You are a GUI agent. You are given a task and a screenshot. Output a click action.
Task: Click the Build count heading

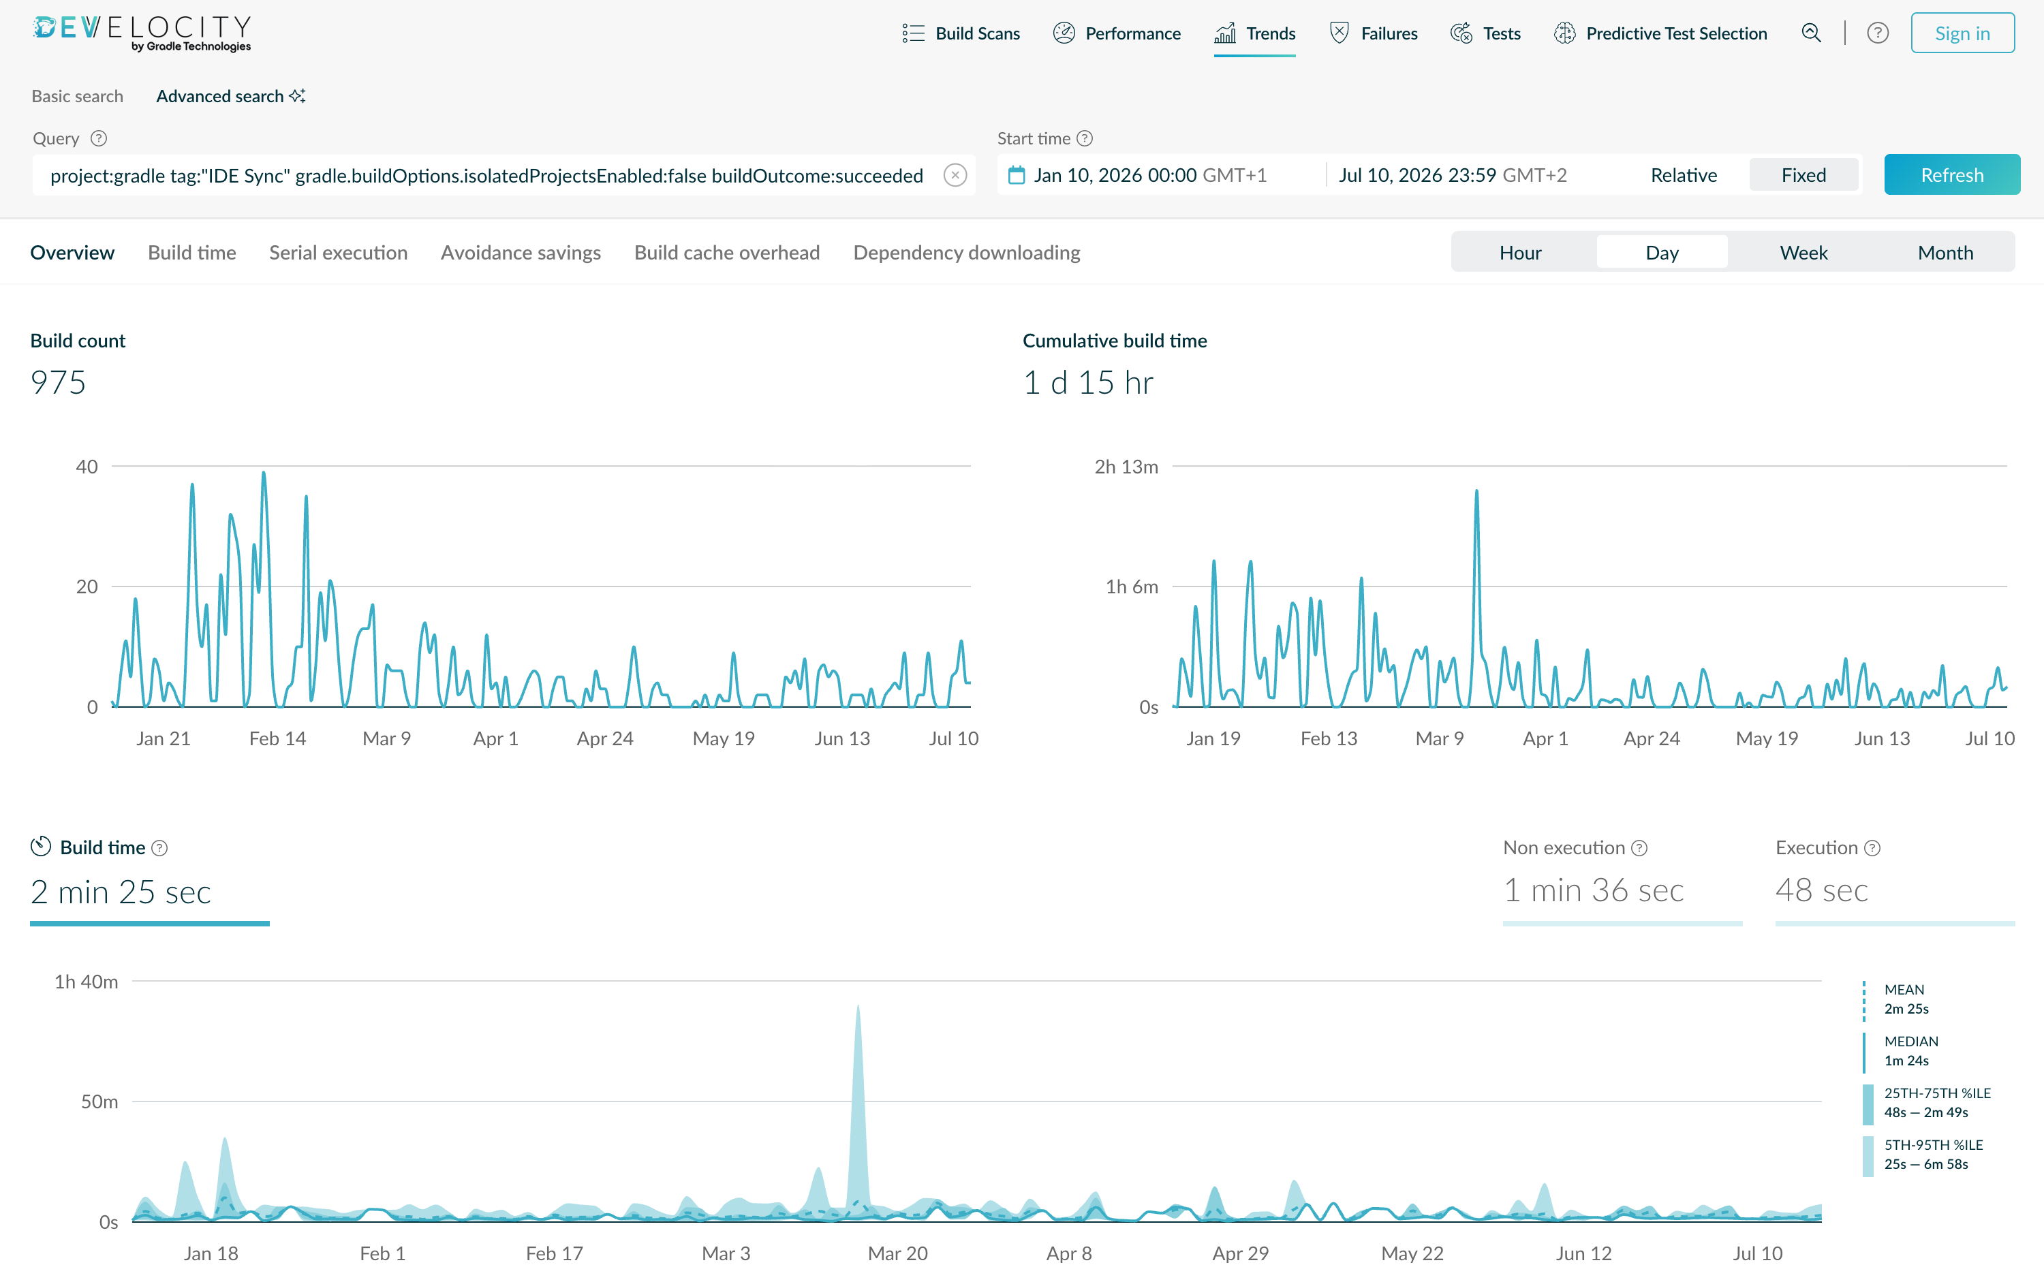(77, 340)
